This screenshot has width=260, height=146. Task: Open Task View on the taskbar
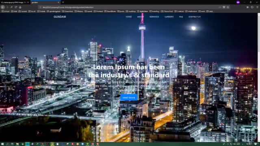point(12,144)
